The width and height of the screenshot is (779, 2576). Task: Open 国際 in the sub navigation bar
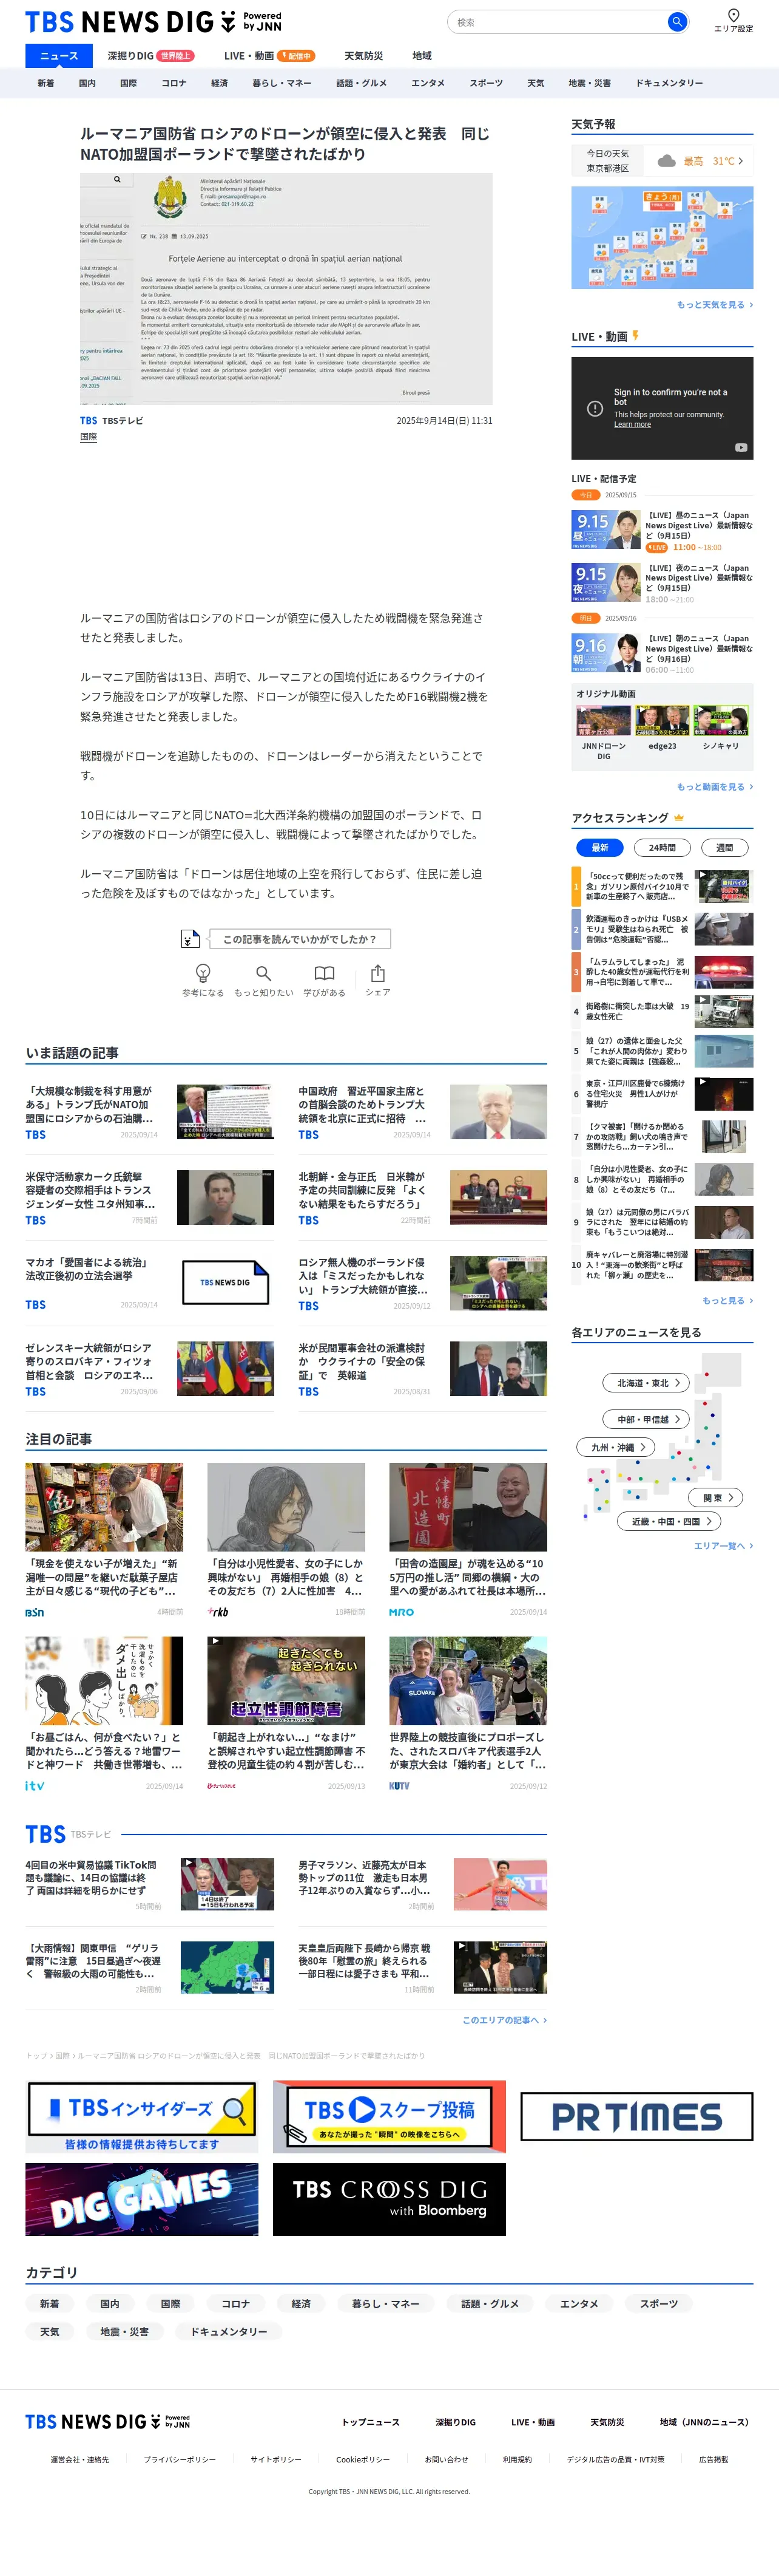[x=129, y=83]
